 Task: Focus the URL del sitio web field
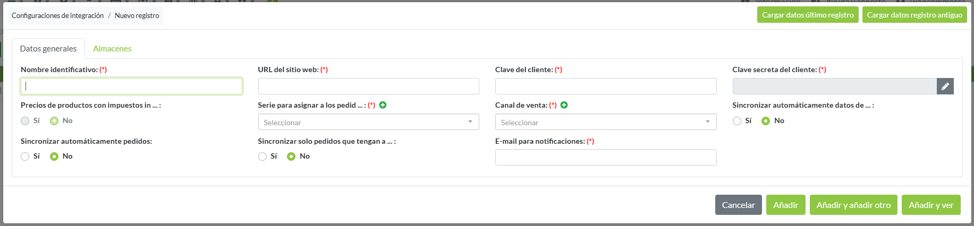(368, 86)
